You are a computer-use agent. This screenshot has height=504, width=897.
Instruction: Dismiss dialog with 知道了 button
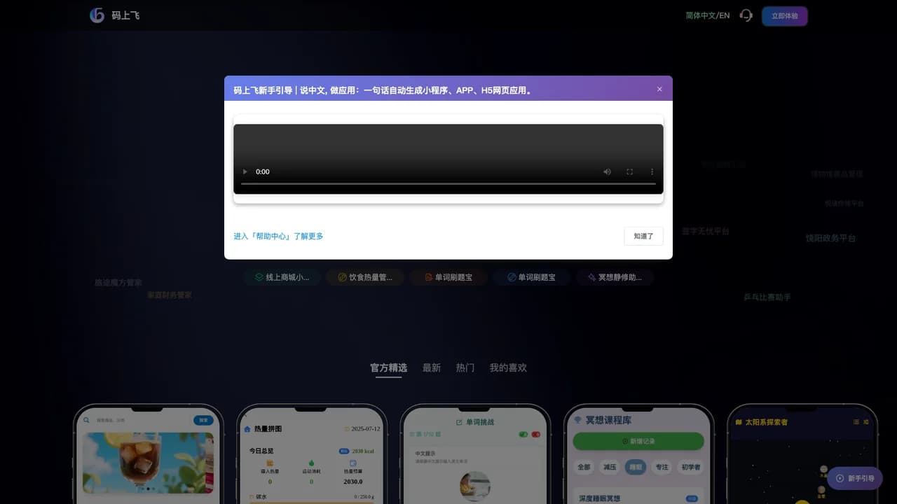tap(643, 237)
